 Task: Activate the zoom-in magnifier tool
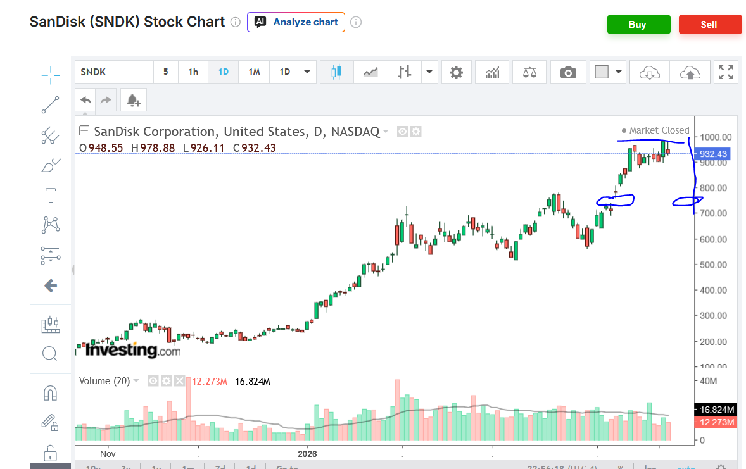(x=50, y=353)
